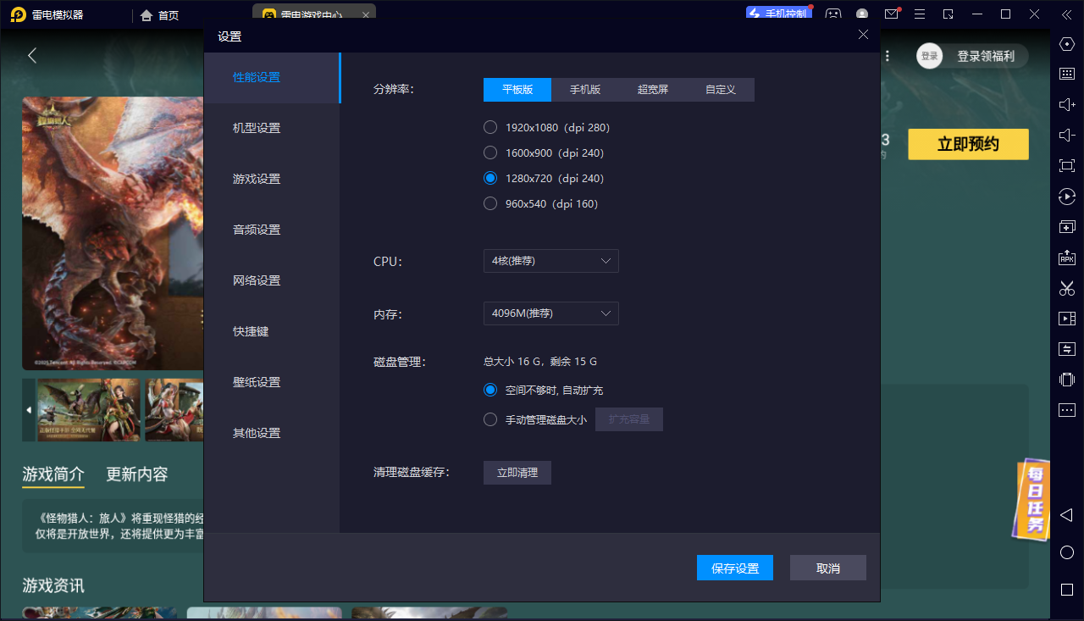Select the 1920x1080 (dpi 280) resolution

[x=546, y=127]
